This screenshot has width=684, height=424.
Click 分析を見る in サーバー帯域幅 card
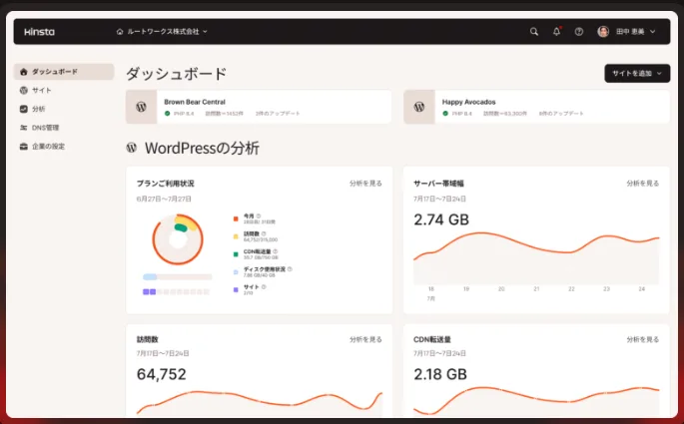coord(642,184)
